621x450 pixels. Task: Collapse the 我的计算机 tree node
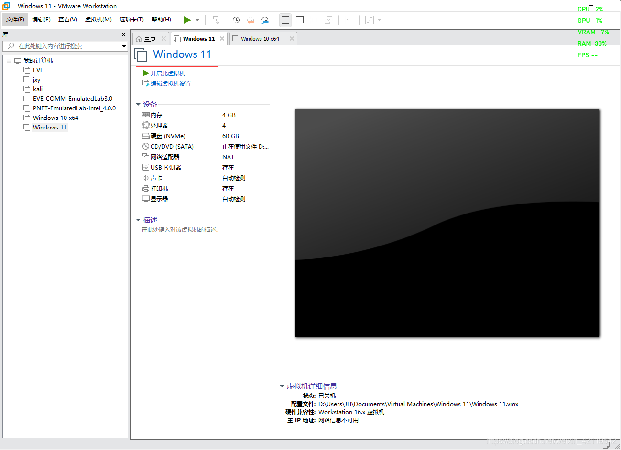click(9, 61)
